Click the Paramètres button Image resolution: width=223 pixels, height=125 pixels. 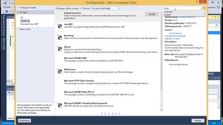tap(24, 120)
